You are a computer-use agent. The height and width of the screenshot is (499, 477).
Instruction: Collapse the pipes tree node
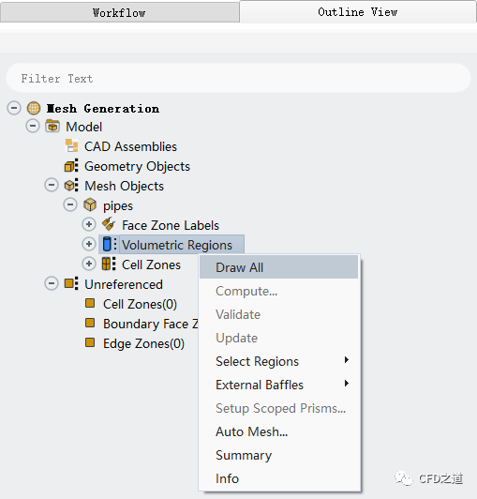[x=70, y=204]
